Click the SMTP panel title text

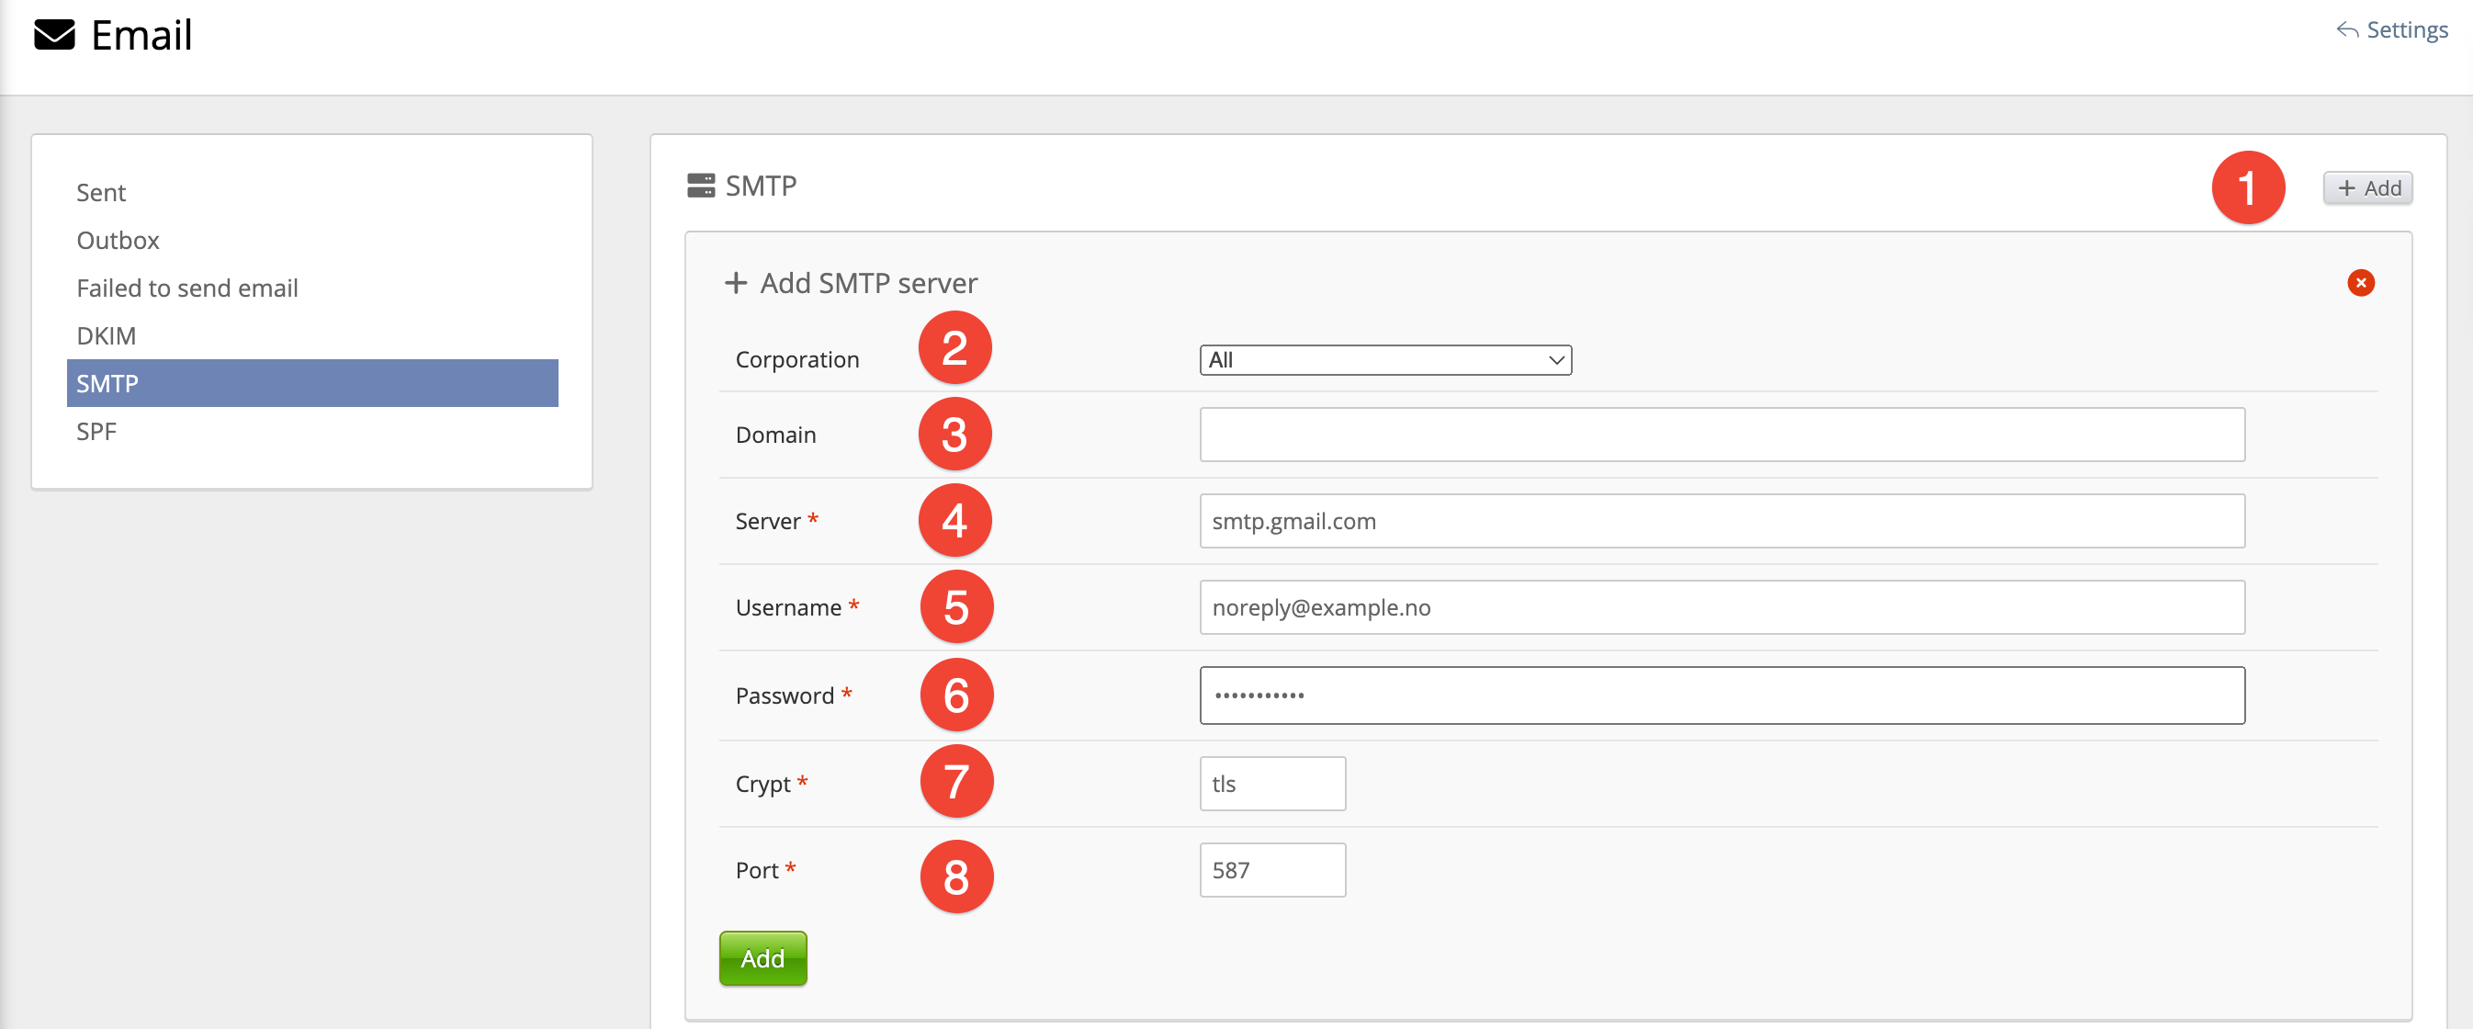coord(761,187)
